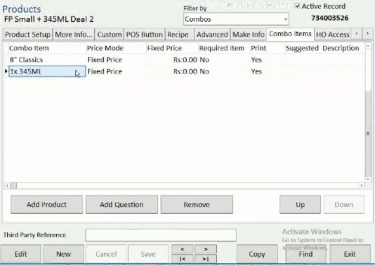Screen dimensions: 375x265
Task: Click the vertical scrollbar down arrow
Action: point(368,179)
